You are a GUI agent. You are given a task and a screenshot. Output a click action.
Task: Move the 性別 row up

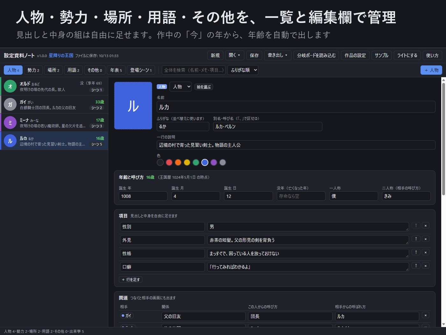coord(416,226)
